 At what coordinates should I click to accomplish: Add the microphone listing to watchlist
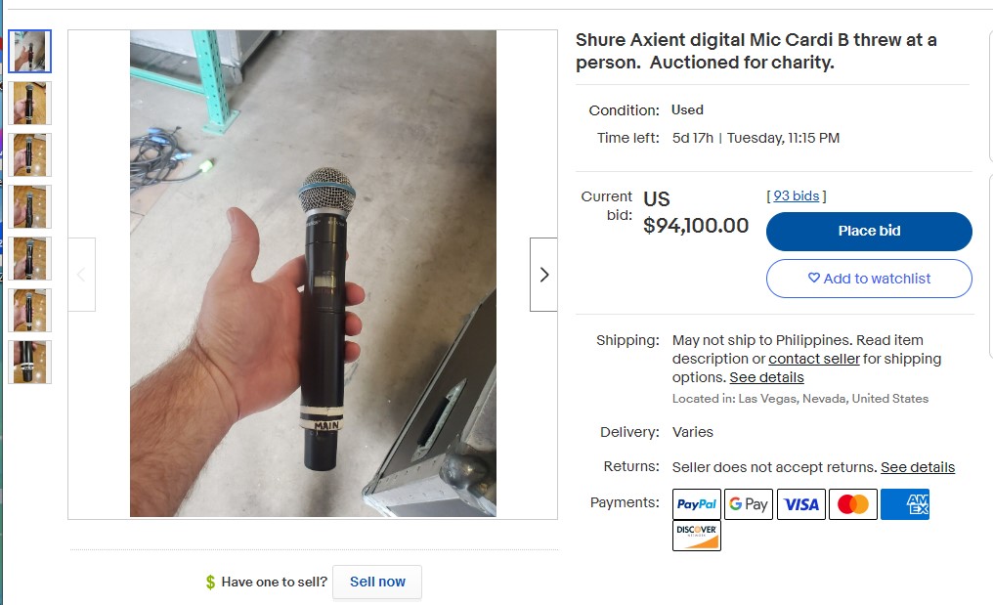[869, 279]
